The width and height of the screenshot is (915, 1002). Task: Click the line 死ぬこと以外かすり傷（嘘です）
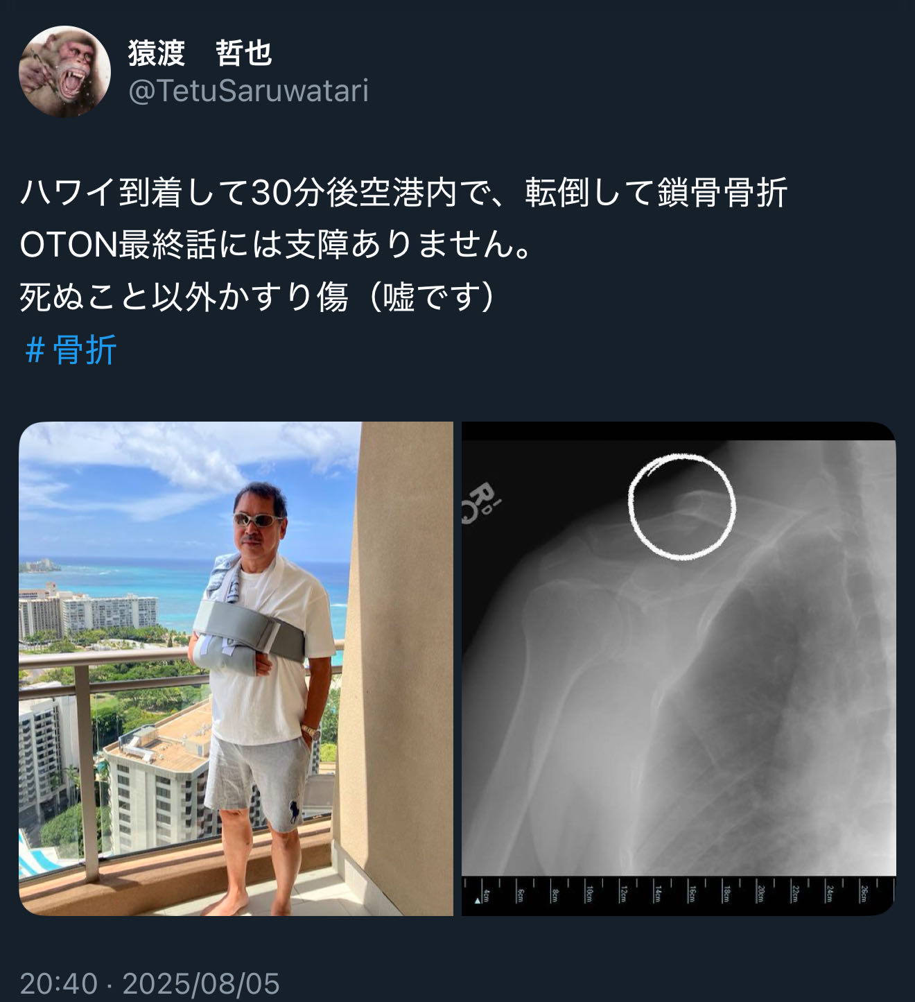coord(257,297)
